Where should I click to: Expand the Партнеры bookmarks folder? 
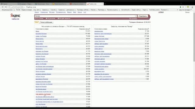[102, 10]
